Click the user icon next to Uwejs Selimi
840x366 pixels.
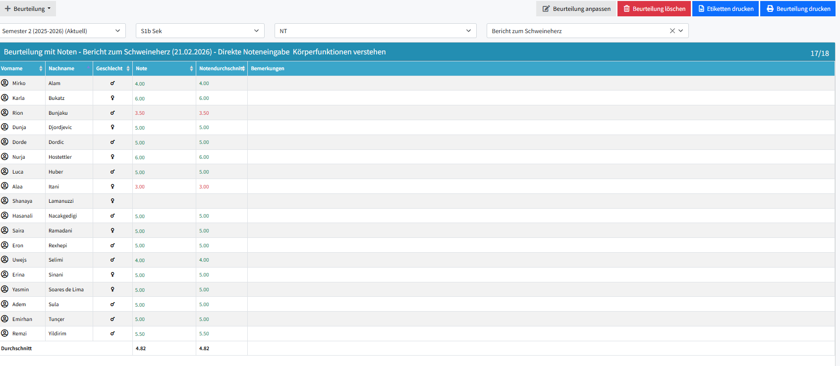(5, 260)
